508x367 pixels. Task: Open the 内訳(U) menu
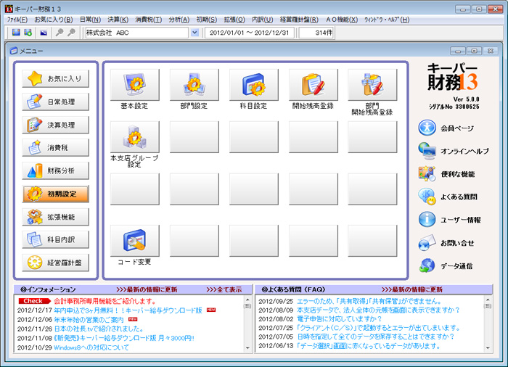click(x=263, y=20)
